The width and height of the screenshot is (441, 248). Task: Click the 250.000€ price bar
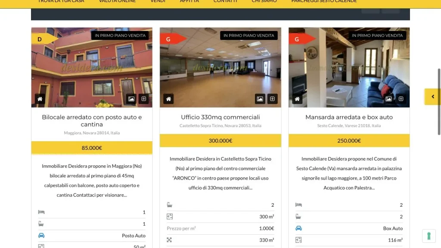349,141
